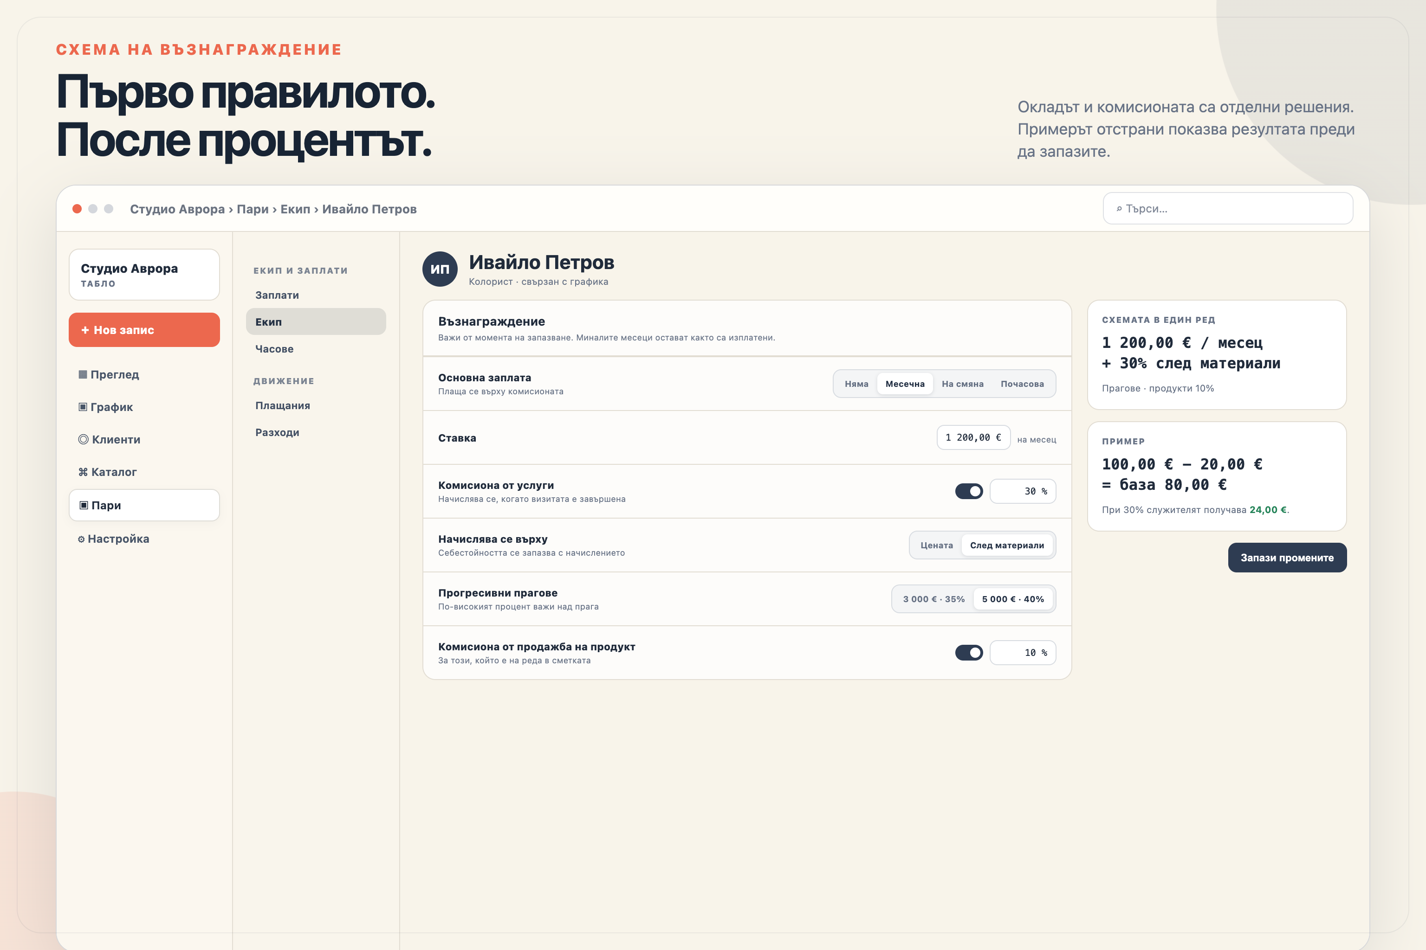Click the Клиенти circle icon
Image resolution: width=1426 pixels, height=950 pixels.
point(83,440)
